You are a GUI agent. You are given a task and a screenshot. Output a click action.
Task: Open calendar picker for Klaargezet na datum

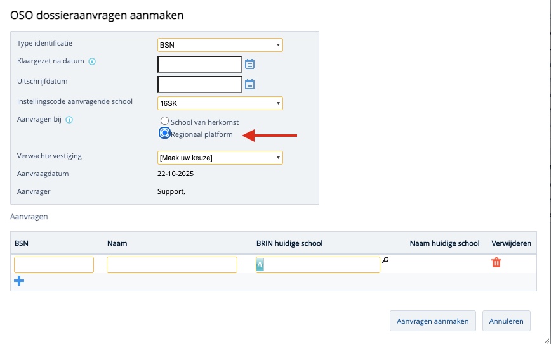point(250,64)
